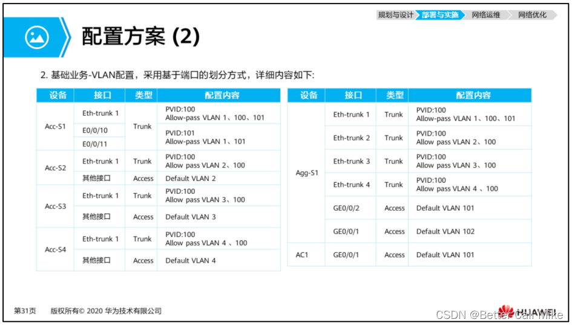Click the red Huawei flower logo
Viewport: 572px width, 325px height.
point(506,311)
